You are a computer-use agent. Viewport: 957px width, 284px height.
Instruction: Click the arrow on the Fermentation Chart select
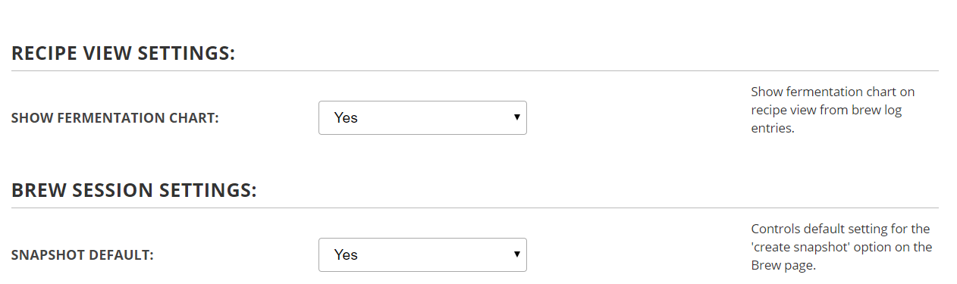[516, 117]
